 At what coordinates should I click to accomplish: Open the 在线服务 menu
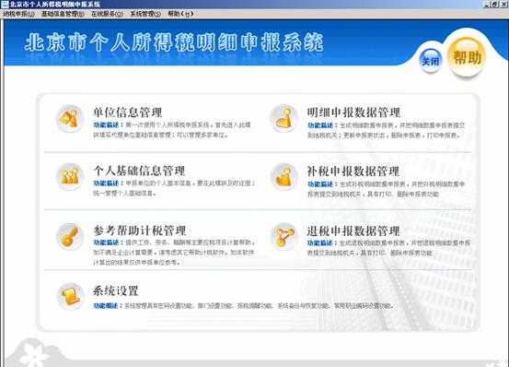point(107,14)
